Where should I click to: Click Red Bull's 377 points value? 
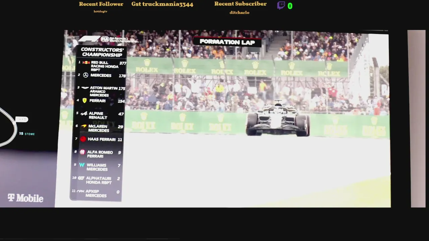[123, 63]
